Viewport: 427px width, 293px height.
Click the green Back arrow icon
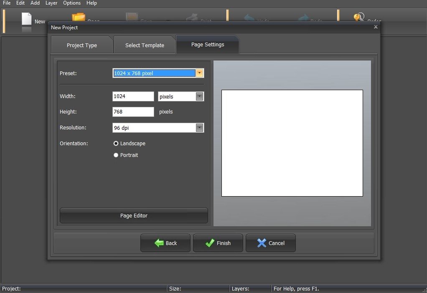159,243
